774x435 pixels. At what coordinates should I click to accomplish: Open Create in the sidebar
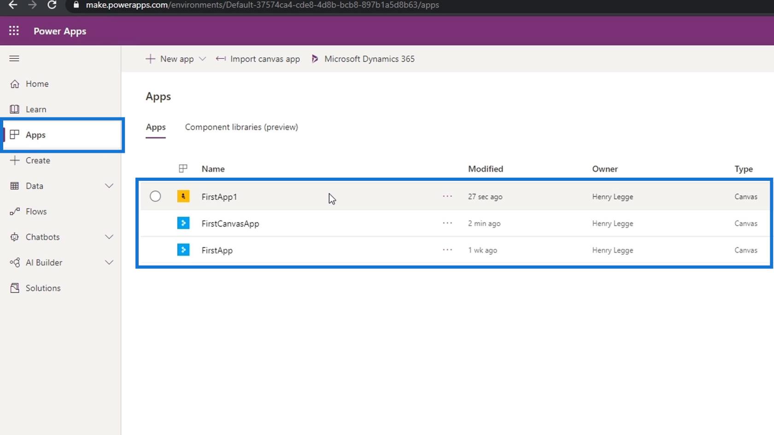click(x=38, y=160)
